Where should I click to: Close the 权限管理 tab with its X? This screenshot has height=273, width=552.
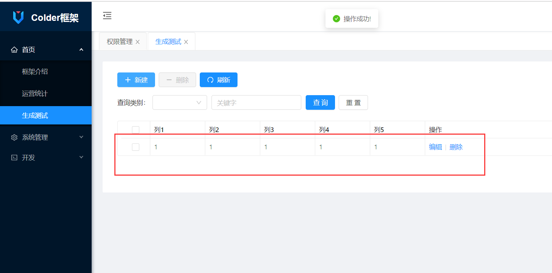click(137, 42)
